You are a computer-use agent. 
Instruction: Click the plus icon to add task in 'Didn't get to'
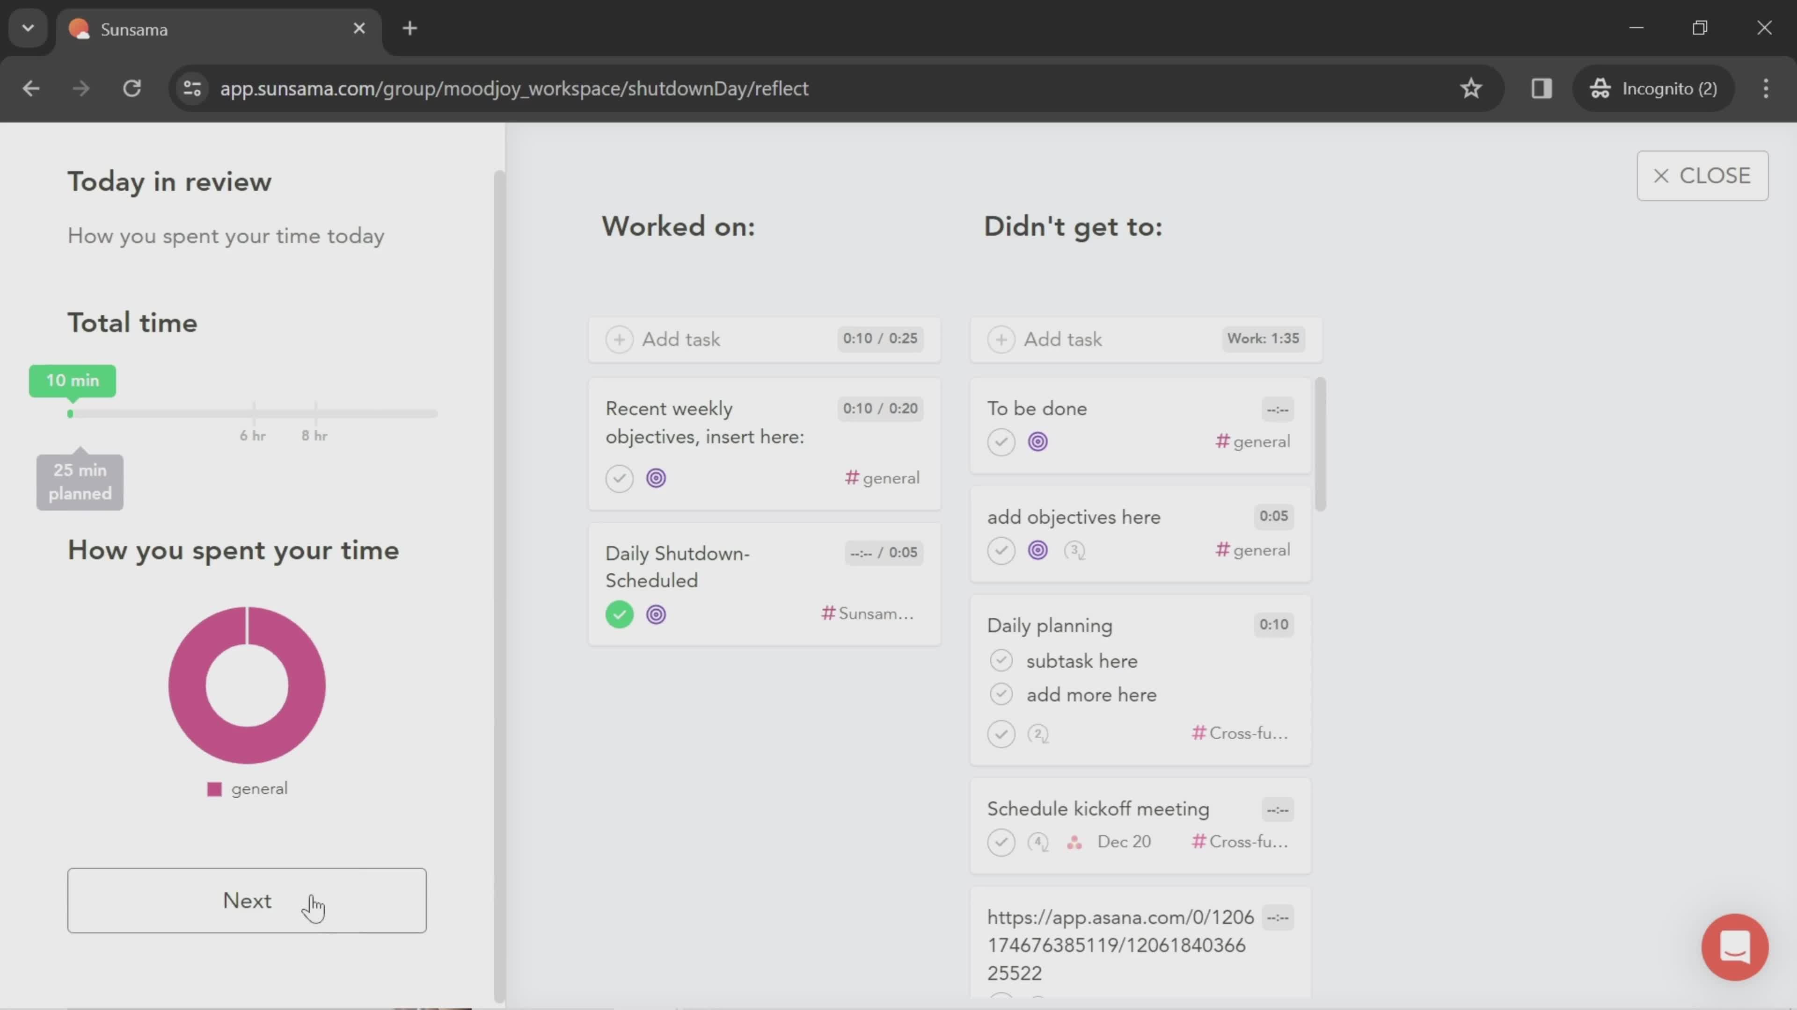tap(1001, 338)
